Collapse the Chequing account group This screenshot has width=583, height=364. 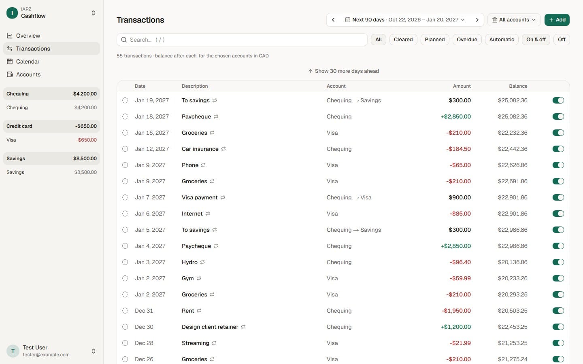(x=51, y=94)
